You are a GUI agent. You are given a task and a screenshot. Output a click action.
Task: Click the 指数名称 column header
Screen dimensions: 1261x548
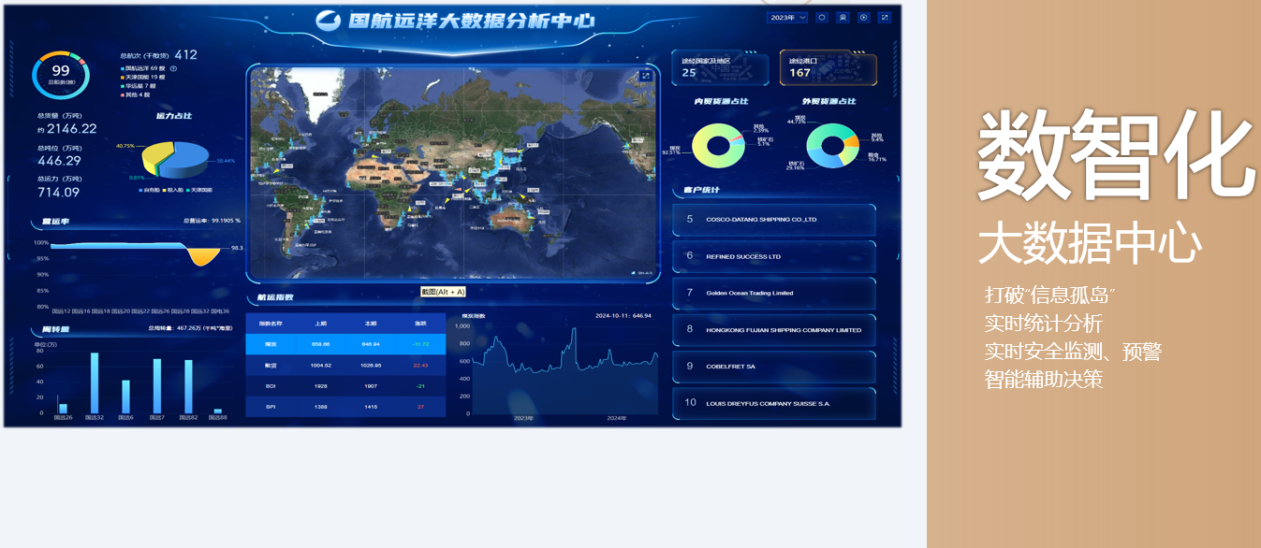tap(270, 324)
